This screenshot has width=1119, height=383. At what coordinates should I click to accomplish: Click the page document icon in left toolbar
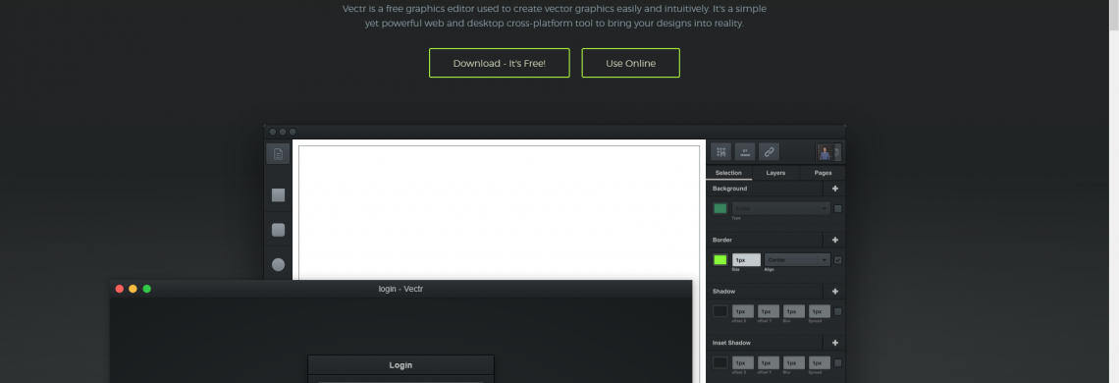[279, 153]
